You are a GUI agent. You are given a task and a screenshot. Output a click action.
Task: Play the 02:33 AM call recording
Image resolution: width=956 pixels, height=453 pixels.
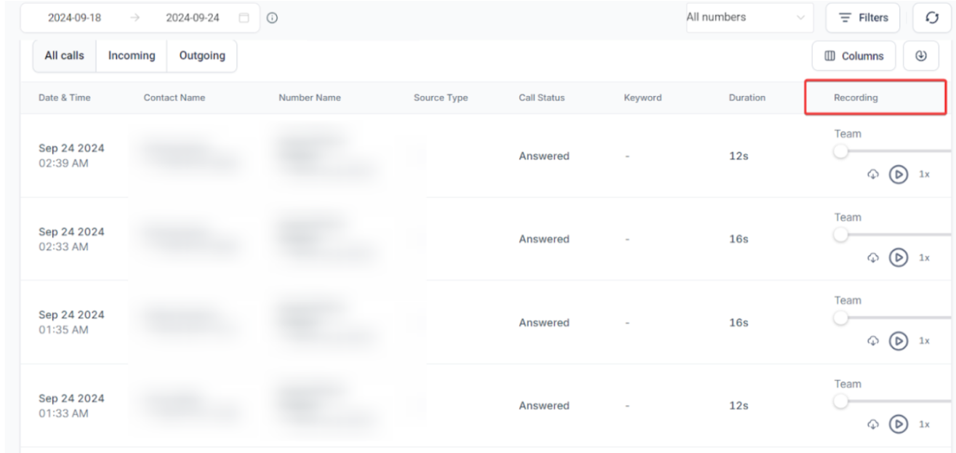(x=899, y=257)
